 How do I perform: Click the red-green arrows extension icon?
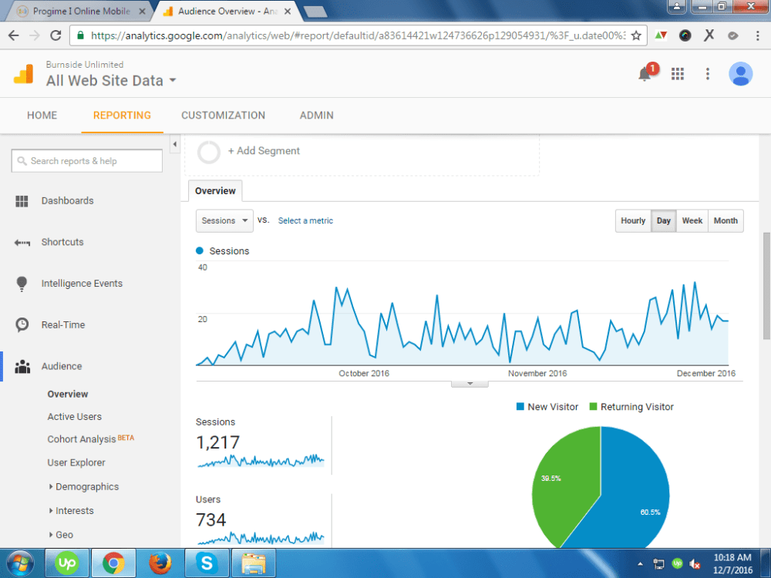[661, 35]
